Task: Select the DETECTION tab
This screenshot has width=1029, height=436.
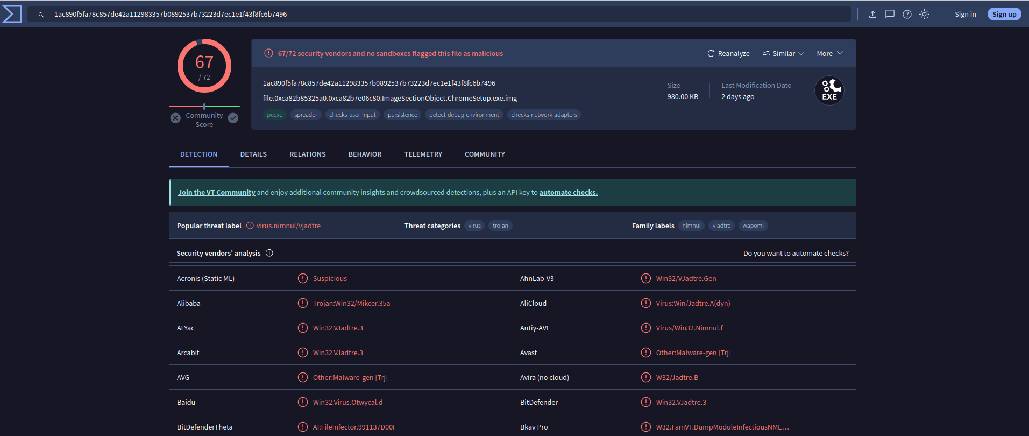Action: (x=199, y=154)
